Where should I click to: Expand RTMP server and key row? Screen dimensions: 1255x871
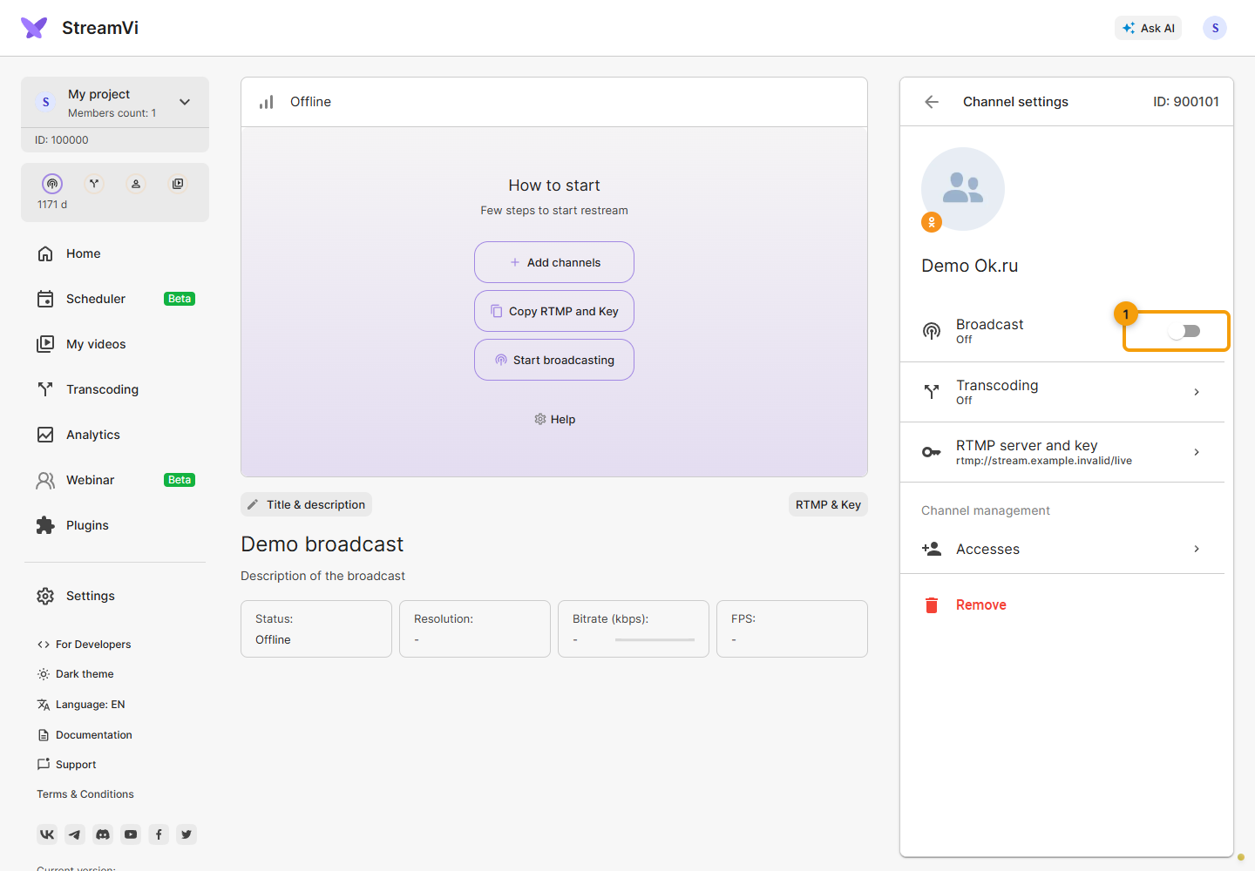click(1062, 452)
